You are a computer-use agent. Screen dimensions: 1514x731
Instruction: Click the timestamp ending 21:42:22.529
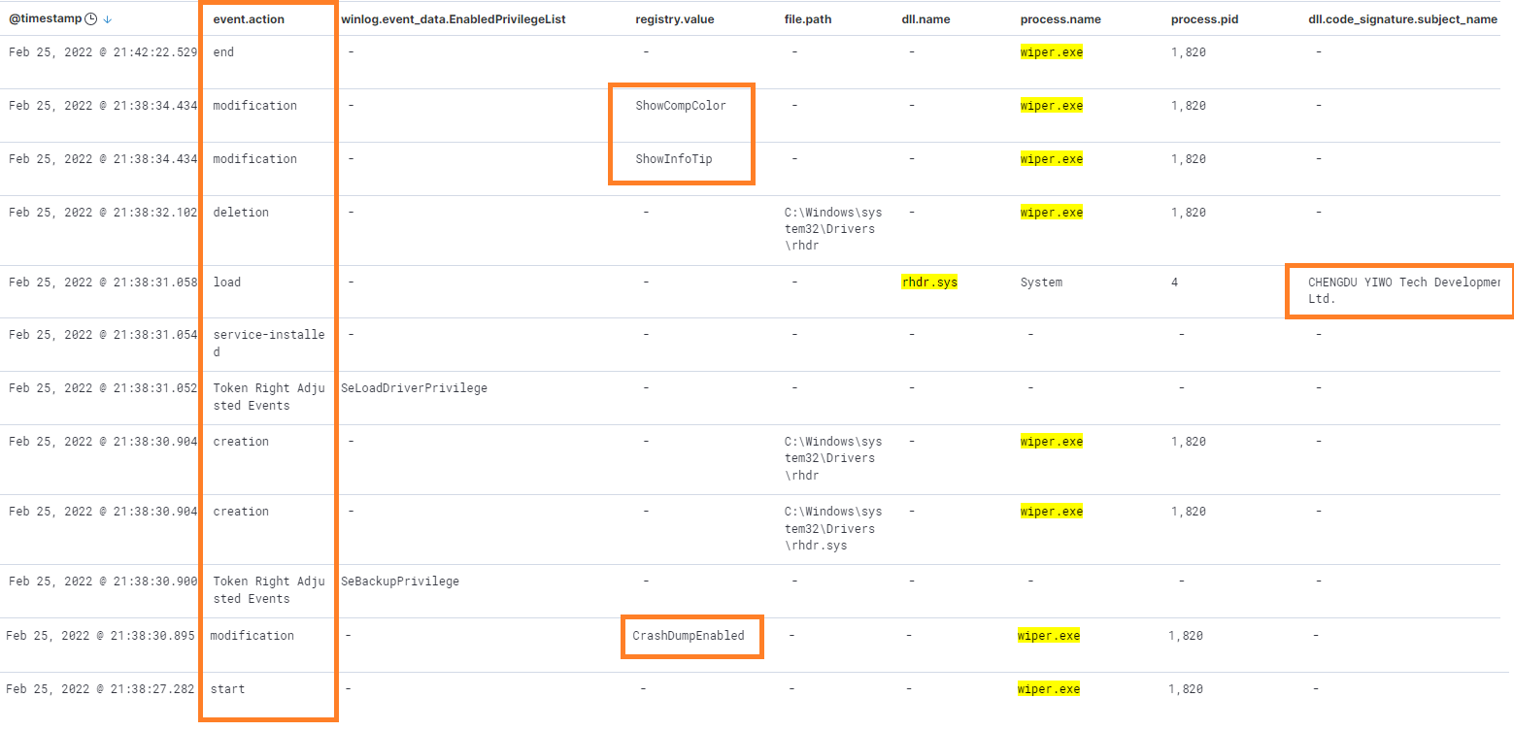coord(103,52)
